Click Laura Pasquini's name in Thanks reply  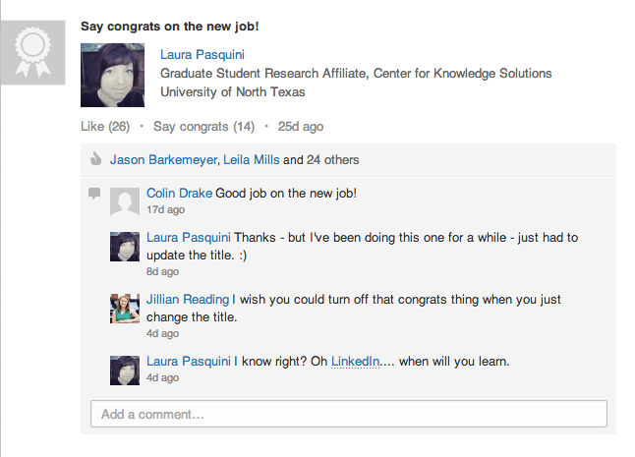(x=188, y=238)
